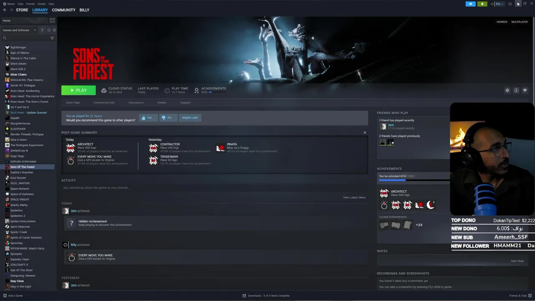Image resolution: width=535 pixels, height=301 pixels.
Task: Open the collections grid view icon
Action: pos(52,20)
